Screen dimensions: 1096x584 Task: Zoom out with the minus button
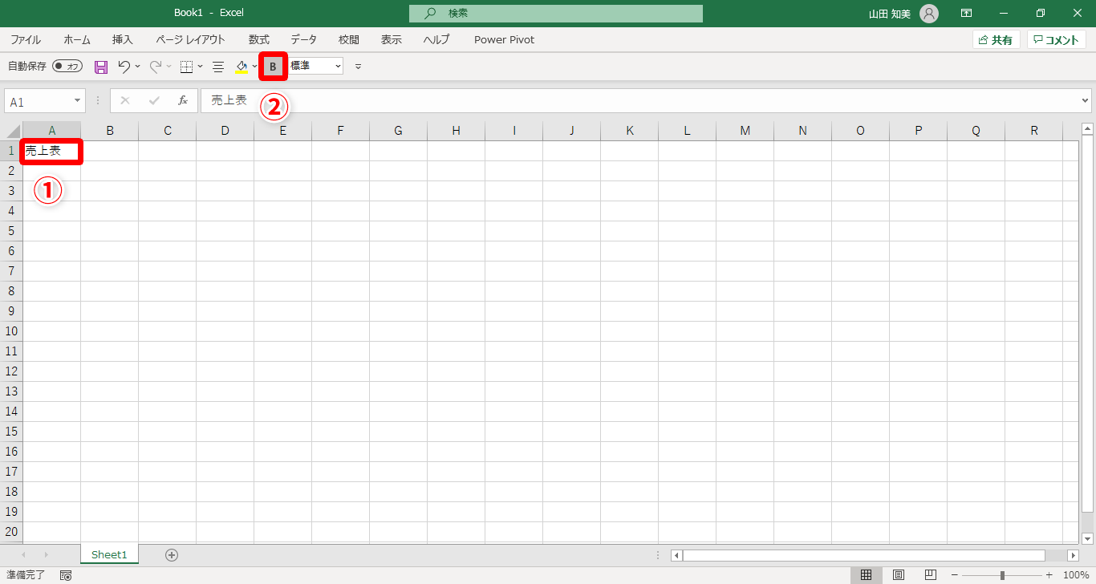[x=955, y=575]
